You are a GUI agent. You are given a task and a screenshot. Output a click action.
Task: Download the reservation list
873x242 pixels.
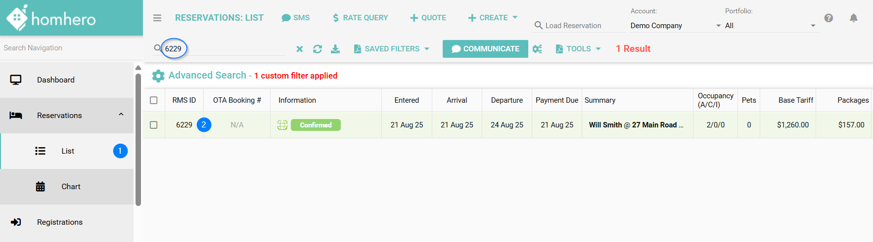(335, 49)
